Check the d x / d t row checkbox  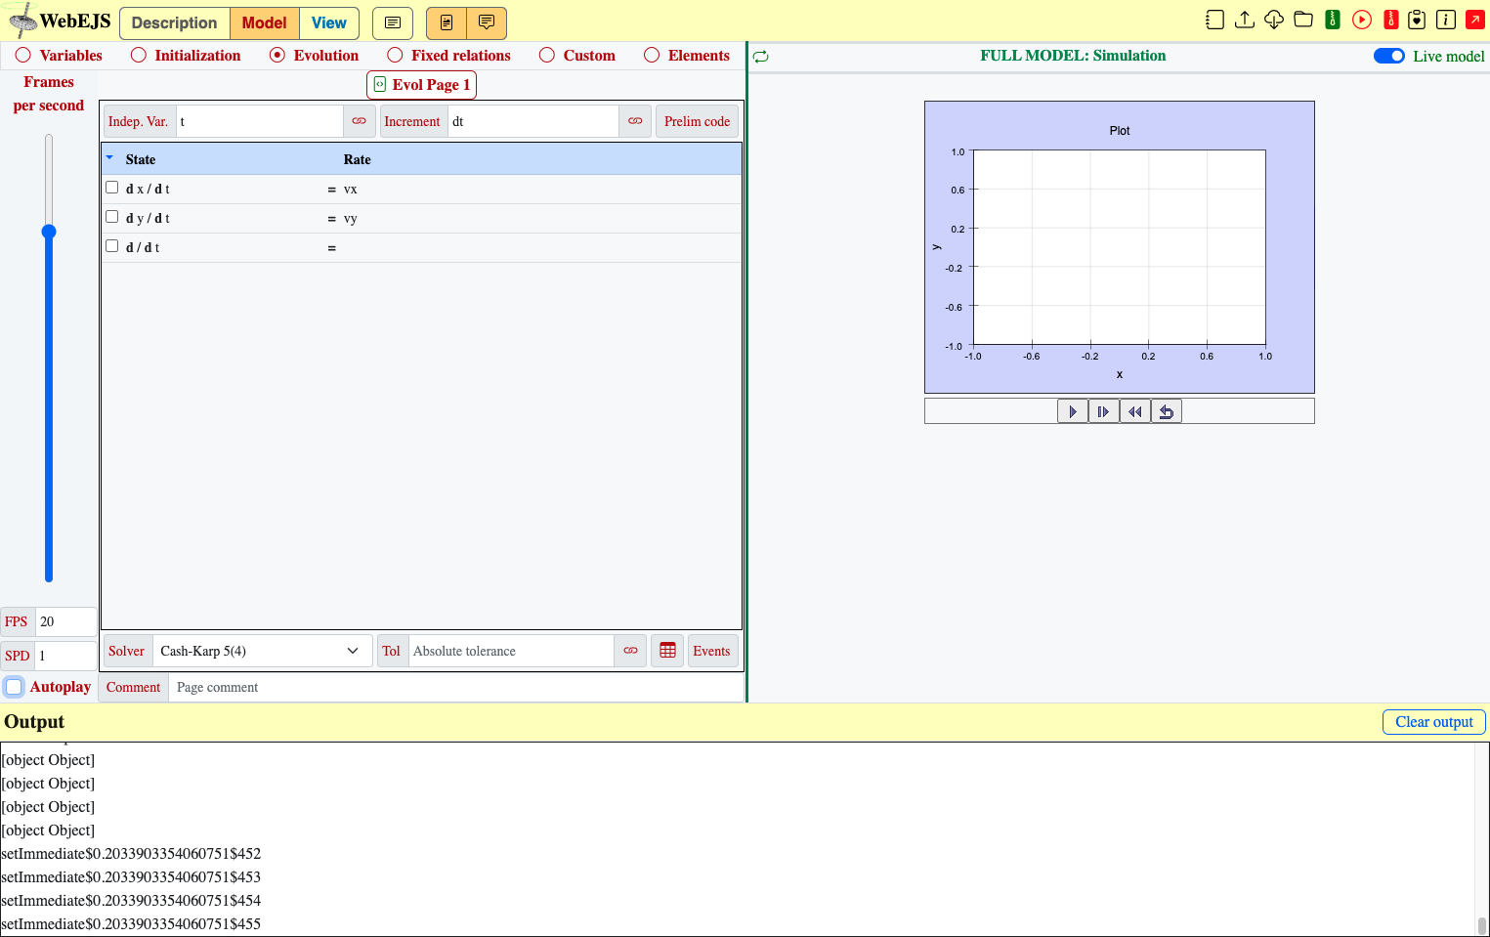tap(112, 188)
